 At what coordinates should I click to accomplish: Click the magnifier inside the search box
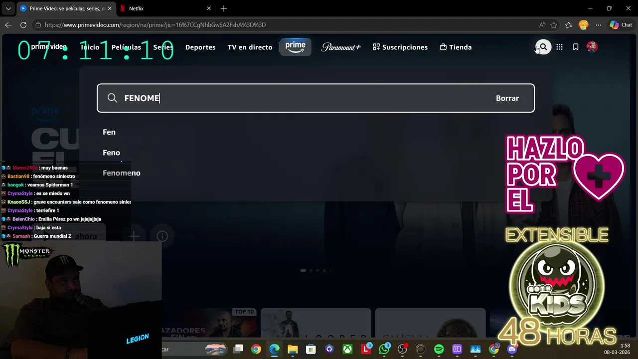112,98
